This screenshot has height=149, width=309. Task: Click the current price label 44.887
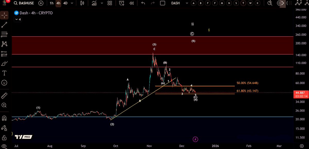tap(301, 93)
